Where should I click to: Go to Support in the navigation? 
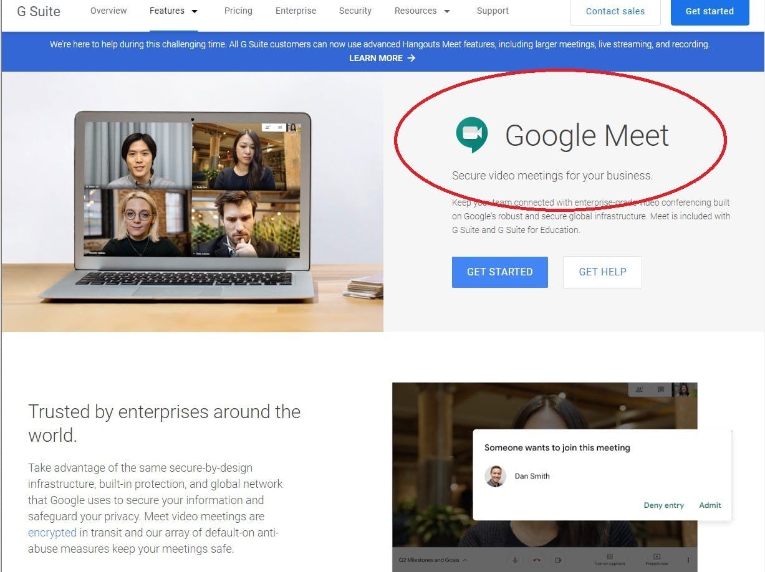point(493,11)
